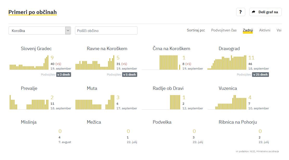Click the question mark help button

(x=241, y=12)
